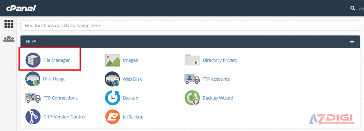Image resolution: width=364 pixels, height=131 pixels.
Task: Click the search magnifier in header
Action: coord(353,8)
